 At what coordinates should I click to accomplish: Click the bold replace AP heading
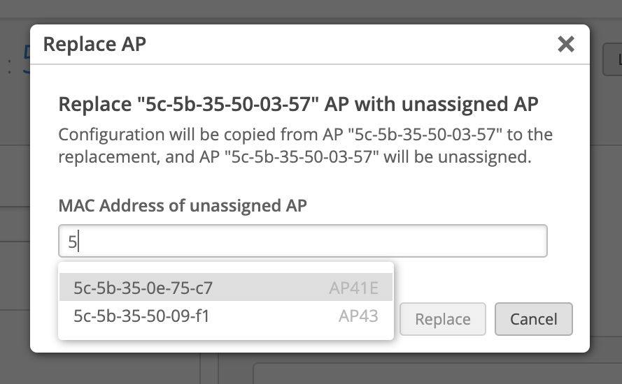pos(298,105)
